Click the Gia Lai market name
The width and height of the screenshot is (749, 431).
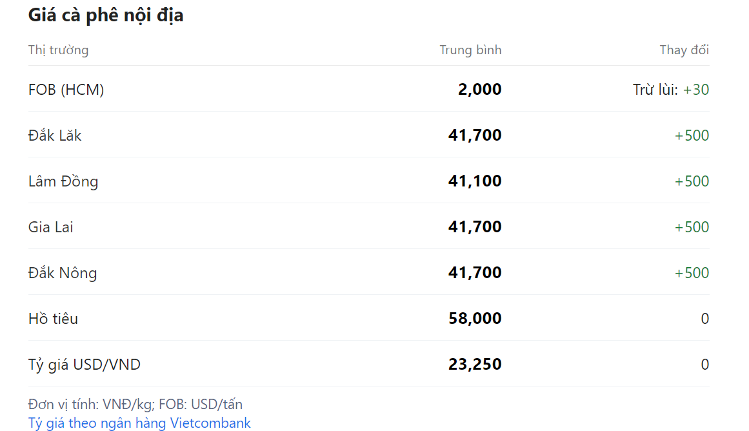51,227
